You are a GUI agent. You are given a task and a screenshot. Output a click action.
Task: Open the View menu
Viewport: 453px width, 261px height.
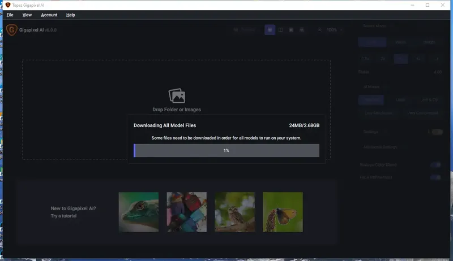pos(27,15)
